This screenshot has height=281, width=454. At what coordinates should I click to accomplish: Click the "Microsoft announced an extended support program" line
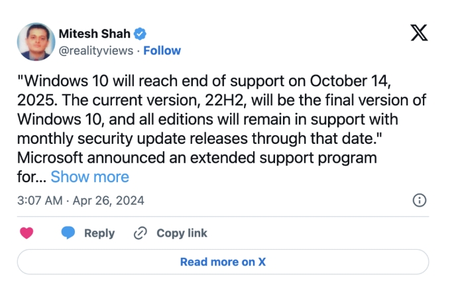click(x=197, y=159)
